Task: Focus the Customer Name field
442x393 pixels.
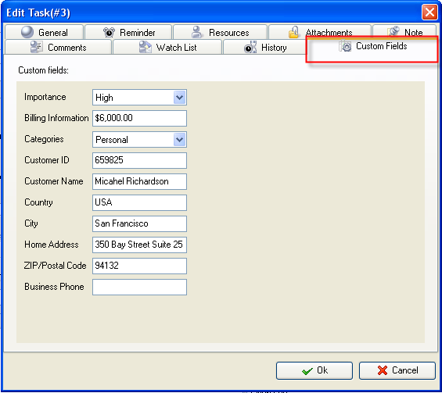Action: click(139, 181)
